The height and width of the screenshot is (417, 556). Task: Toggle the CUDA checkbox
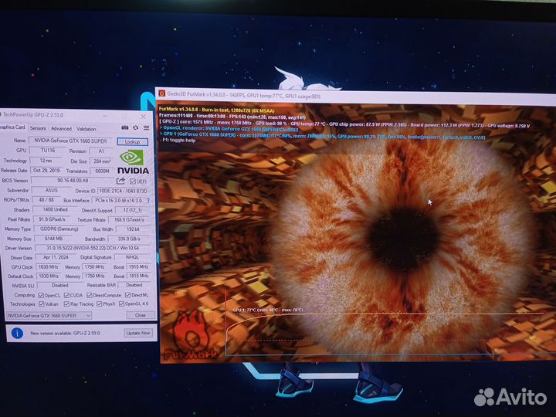point(66,295)
